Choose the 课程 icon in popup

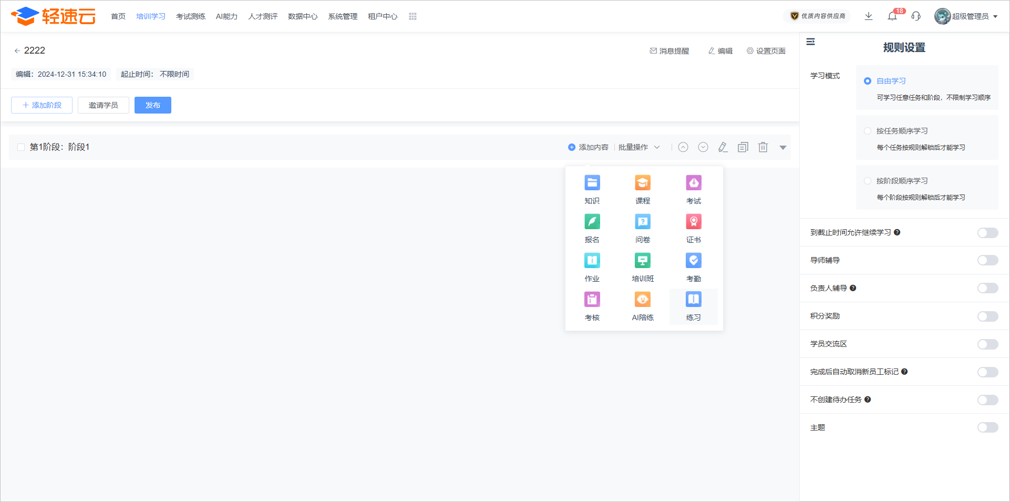pyautogui.click(x=642, y=183)
